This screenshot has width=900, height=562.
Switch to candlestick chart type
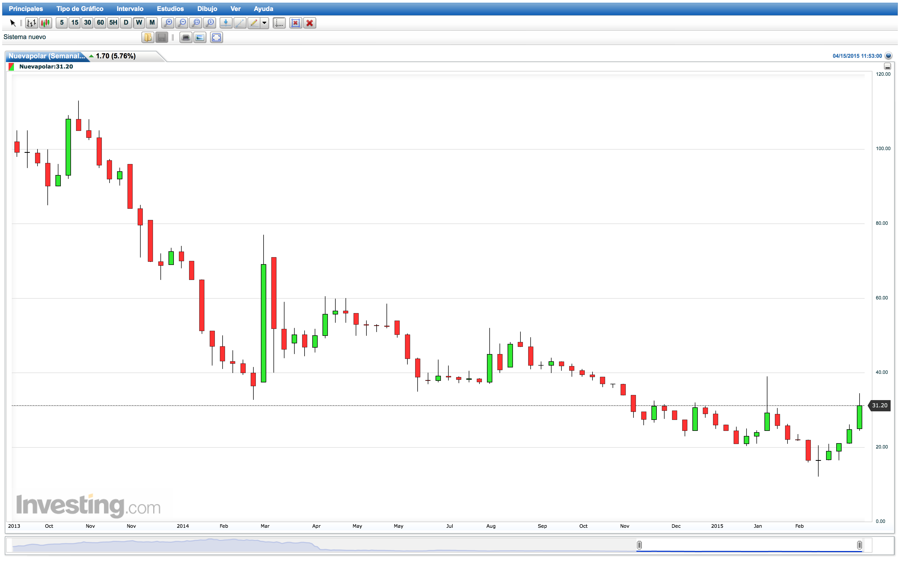45,23
